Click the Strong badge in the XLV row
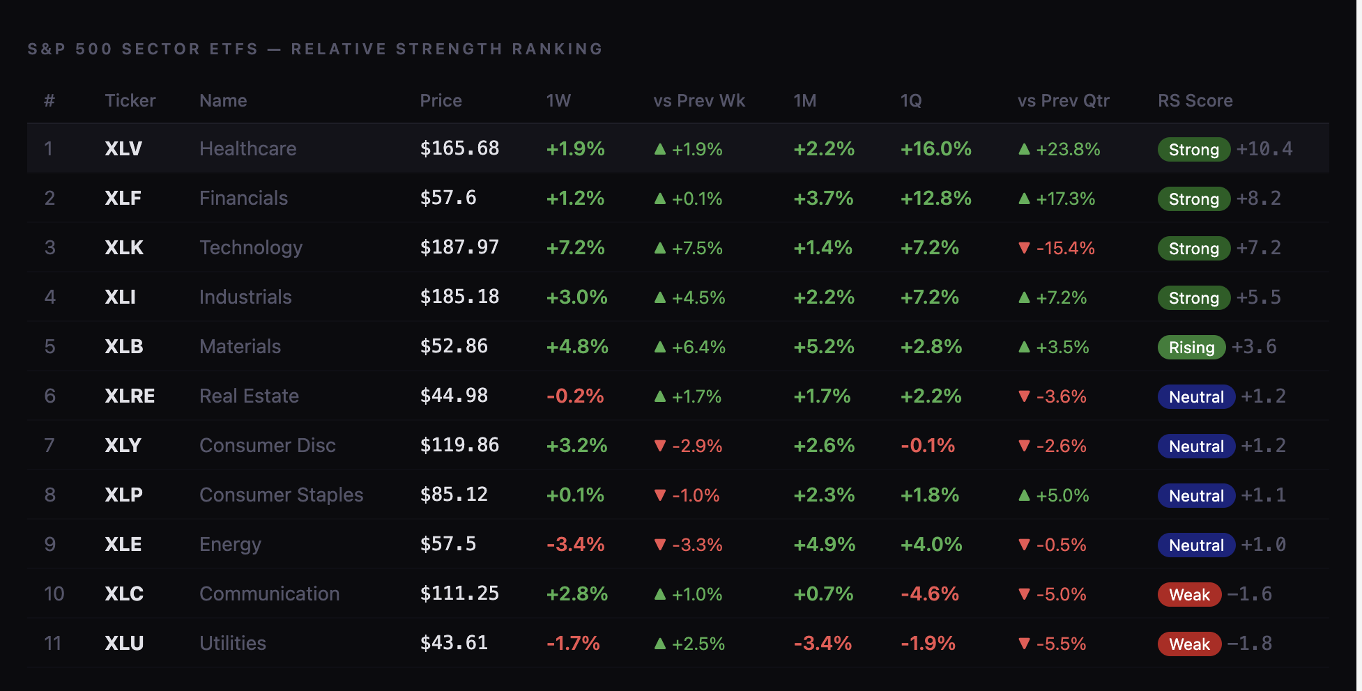This screenshot has width=1362, height=691. click(x=1194, y=150)
